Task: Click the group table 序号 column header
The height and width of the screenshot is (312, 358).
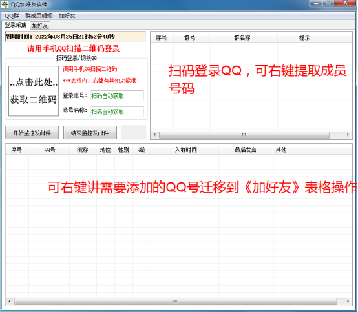Action: tap(162, 37)
